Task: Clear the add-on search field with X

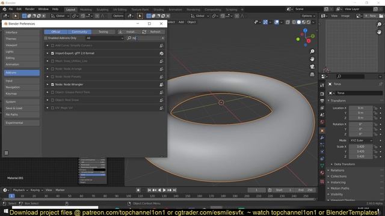Action: coord(162,38)
